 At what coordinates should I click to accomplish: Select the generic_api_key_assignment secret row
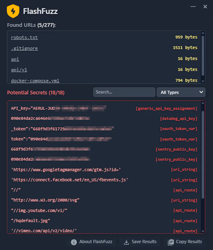104,109
